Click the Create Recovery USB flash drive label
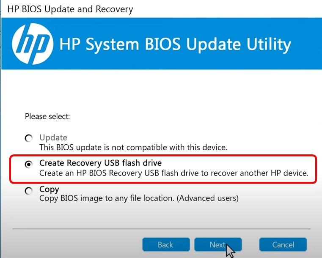This screenshot has width=322, height=258. (100, 163)
